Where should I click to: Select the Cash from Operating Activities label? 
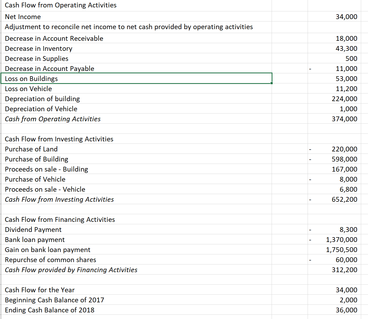click(52, 119)
